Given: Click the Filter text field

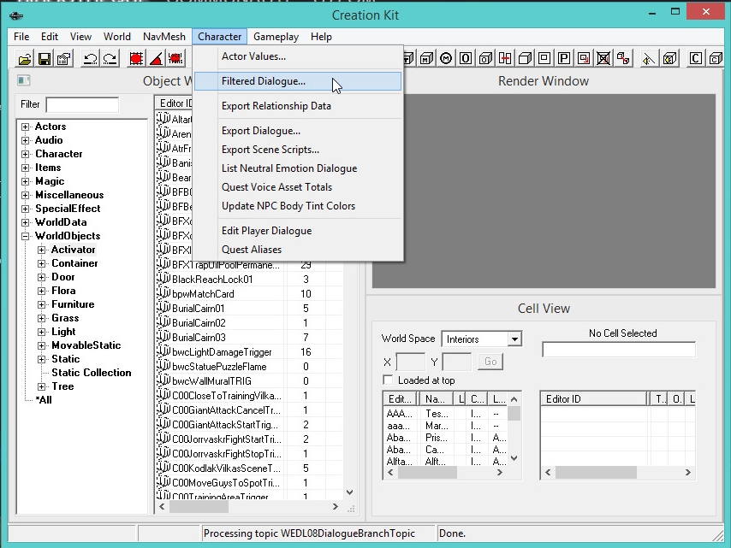Looking at the screenshot, I should click(82, 104).
